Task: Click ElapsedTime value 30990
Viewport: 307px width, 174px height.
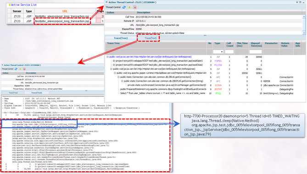Action: point(139,29)
